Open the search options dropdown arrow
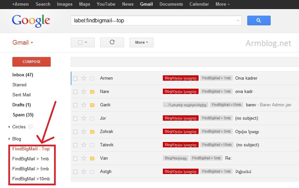Viewport: 299px width, 188px height. click(238, 21)
